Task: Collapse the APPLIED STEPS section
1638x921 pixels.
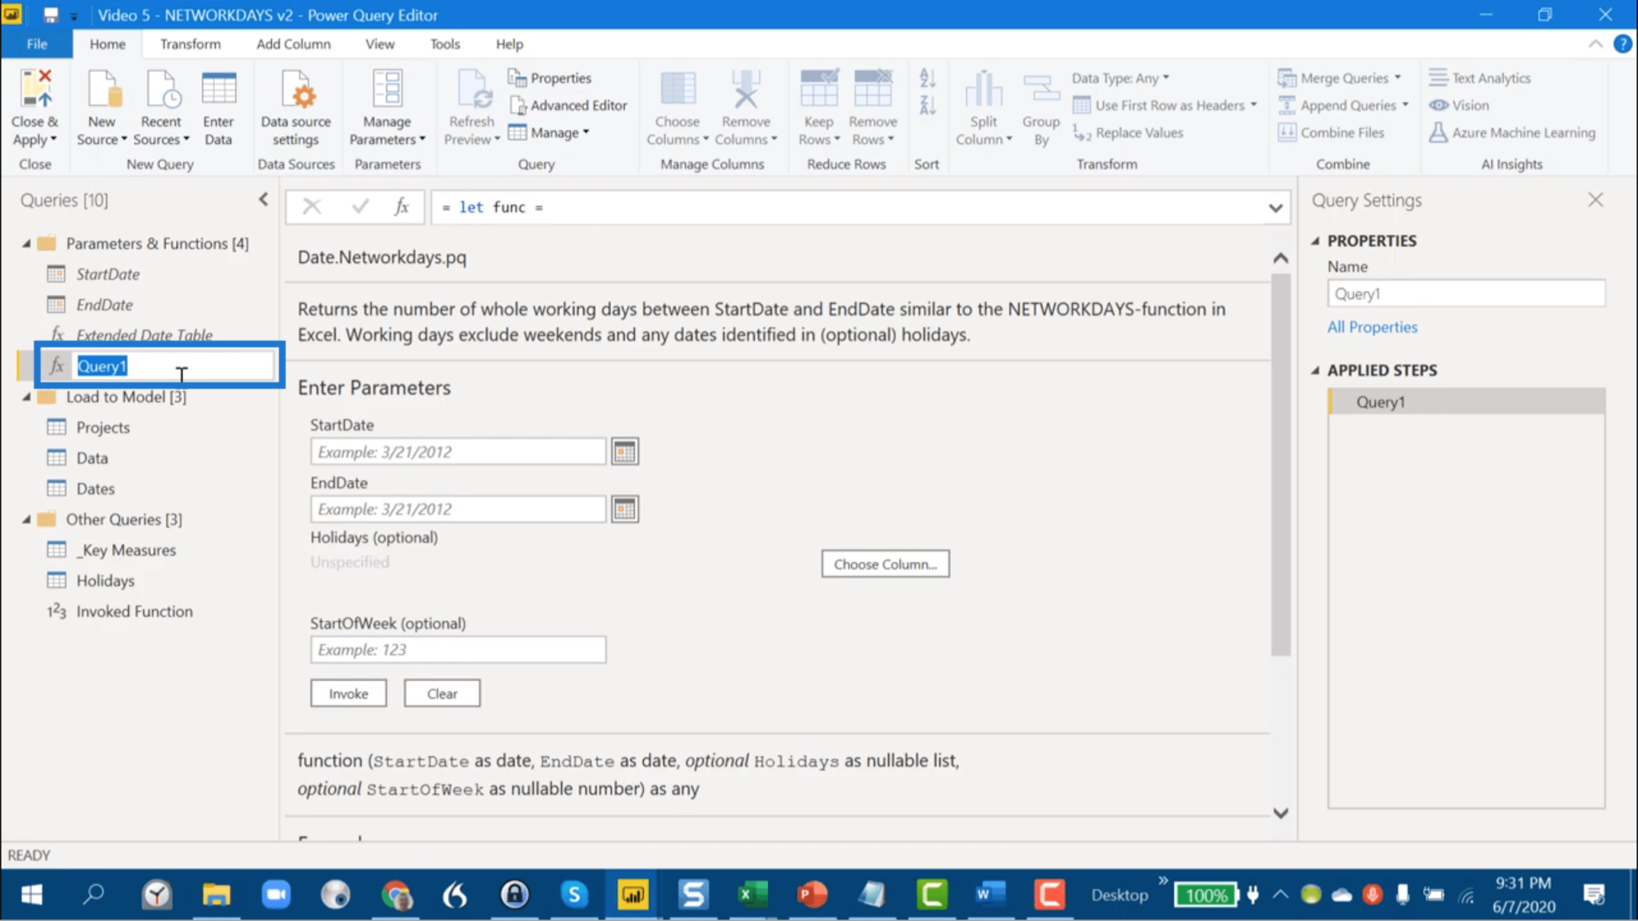Action: tap(1315, 370)
